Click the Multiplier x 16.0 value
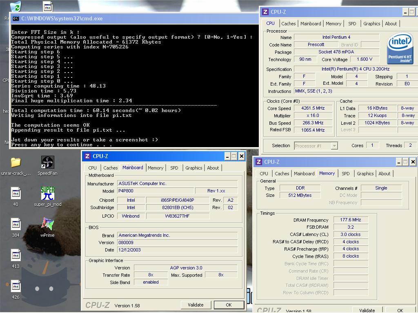Image resolution: width=418 pixels, height=313 pixels. [x=313, y=115]
